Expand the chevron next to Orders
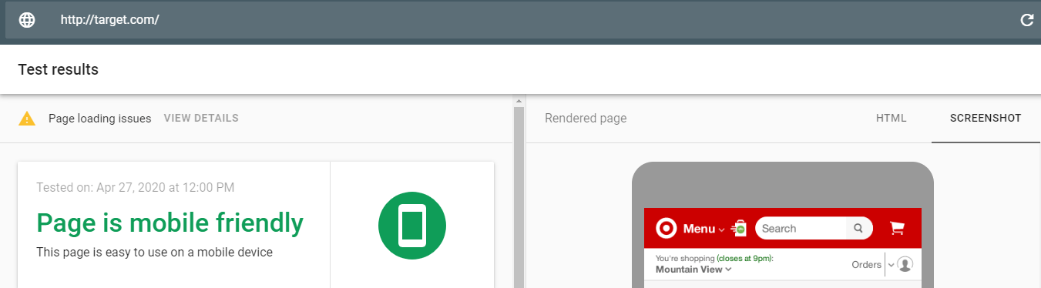1041x288 pixels. [892, 265]
